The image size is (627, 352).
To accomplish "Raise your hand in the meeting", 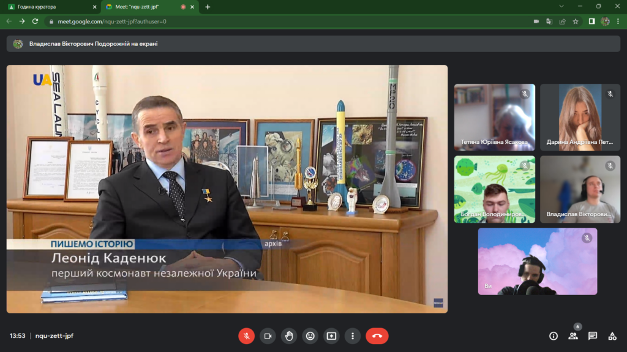I will pos(289,336).
